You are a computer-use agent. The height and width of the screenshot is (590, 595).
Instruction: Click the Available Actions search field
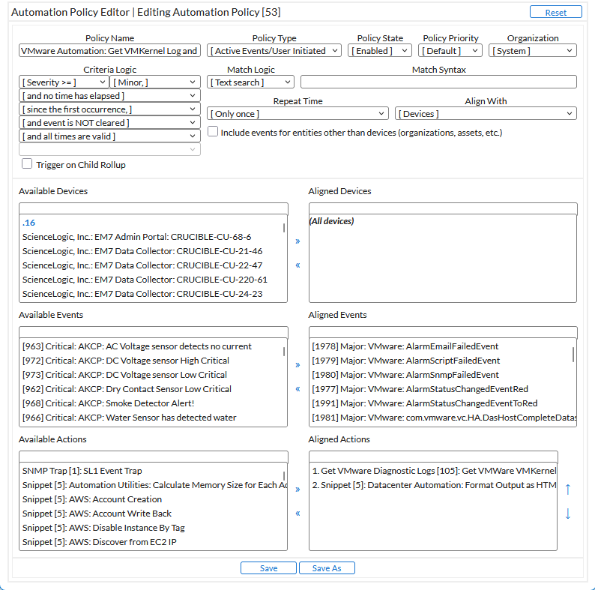[154, 457]
